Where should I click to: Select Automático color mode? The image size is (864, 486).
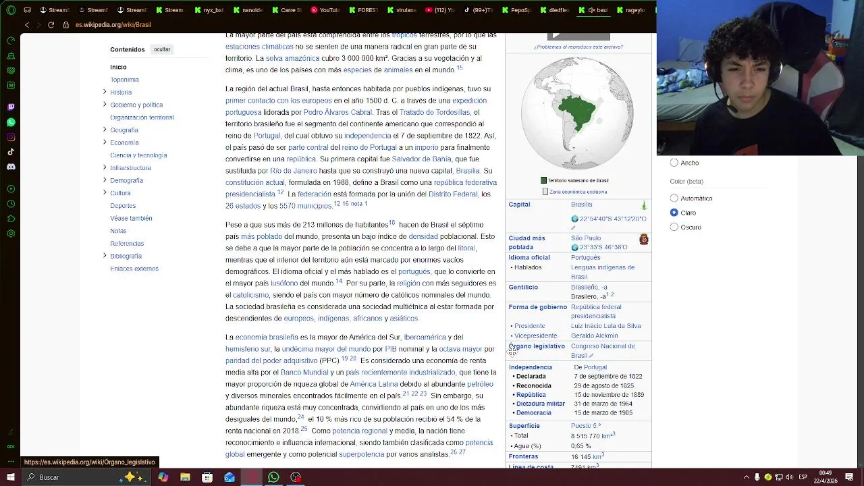point(674,198)
